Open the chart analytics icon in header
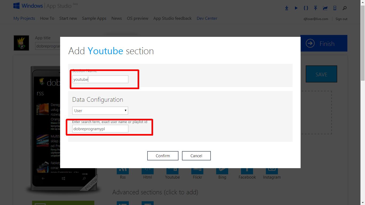Image resolution: width=365 pixels, height=205 pixels. (x=325, y=8)
